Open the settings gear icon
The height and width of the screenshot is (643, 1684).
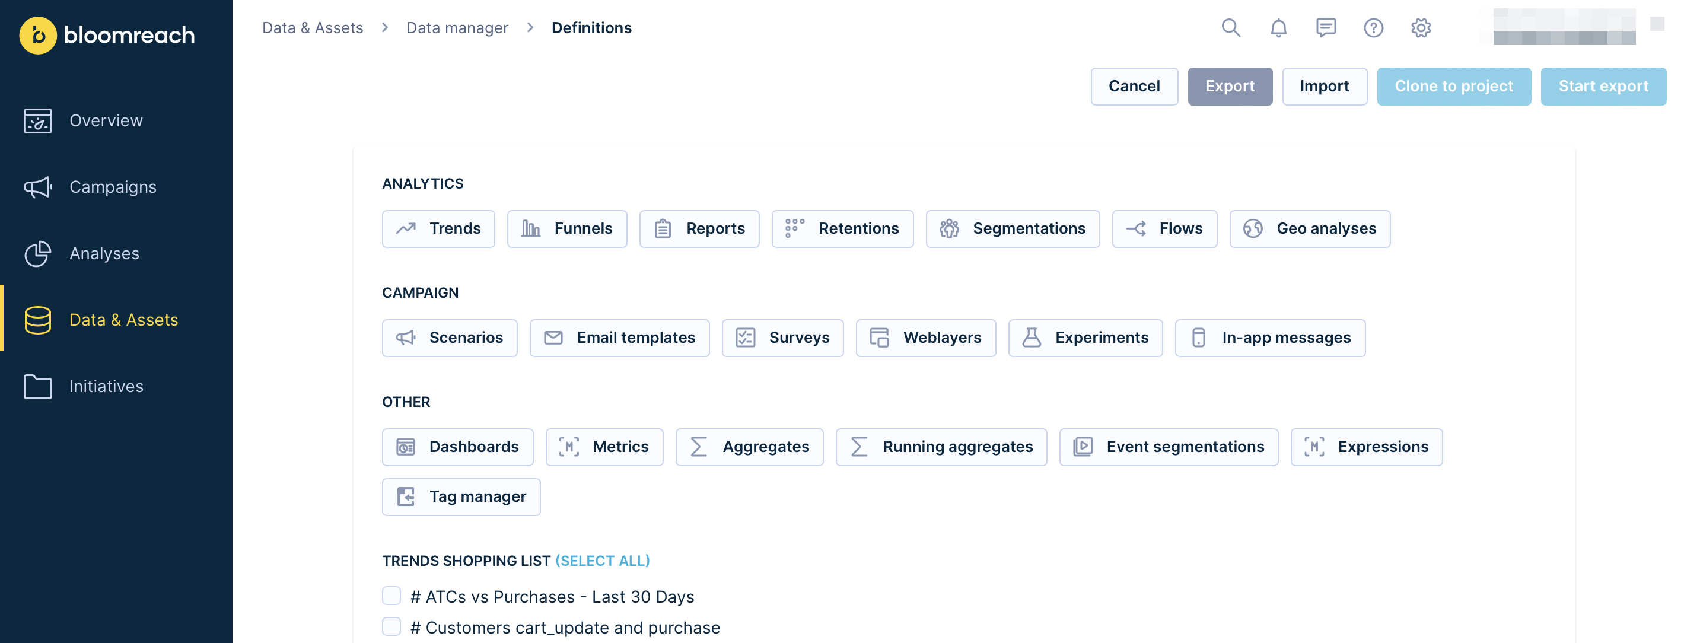(x=1421, y=28)
